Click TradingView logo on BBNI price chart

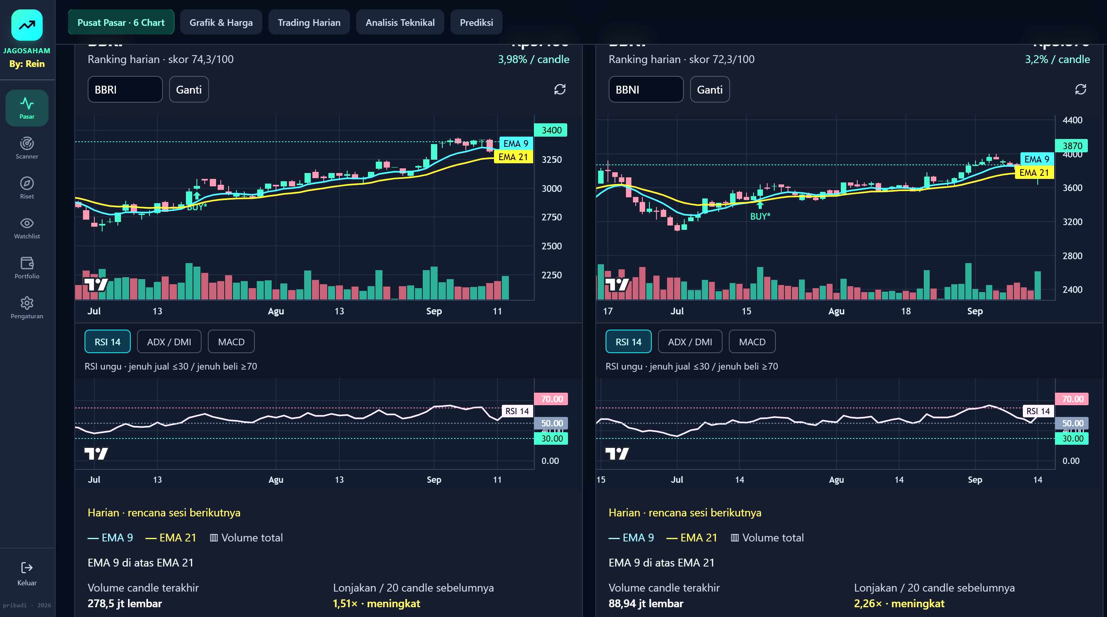617,285
